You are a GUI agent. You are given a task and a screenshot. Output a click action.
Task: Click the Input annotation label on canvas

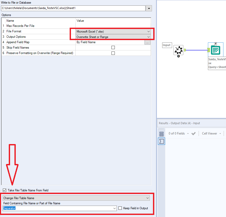click(x=167, y=45)
